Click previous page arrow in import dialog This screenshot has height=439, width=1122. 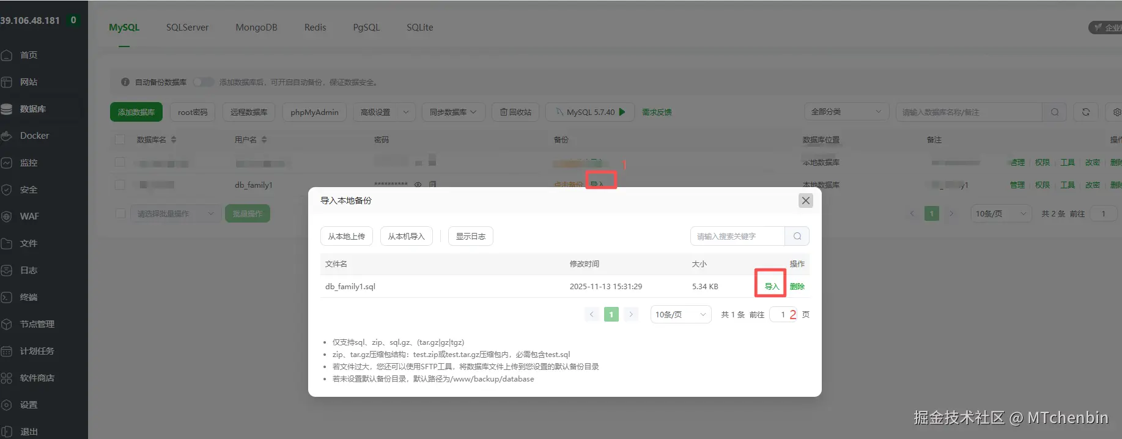pyautogui.click(x=591, y=314)
